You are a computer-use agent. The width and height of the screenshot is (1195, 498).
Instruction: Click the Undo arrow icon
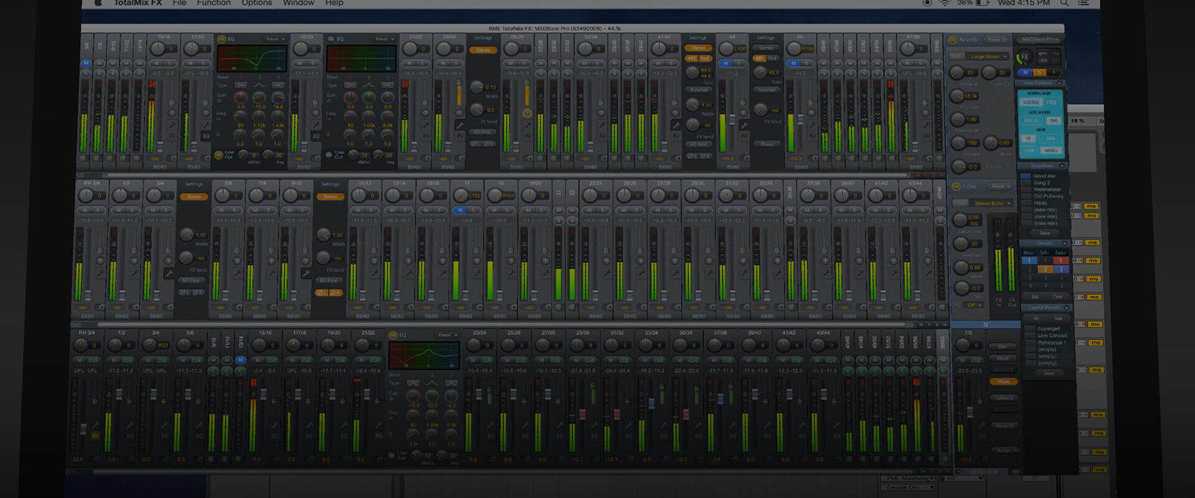click(1043, 57)
